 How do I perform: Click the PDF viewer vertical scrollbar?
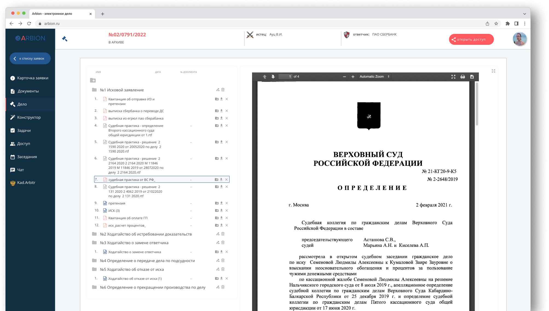click(477, 104)
